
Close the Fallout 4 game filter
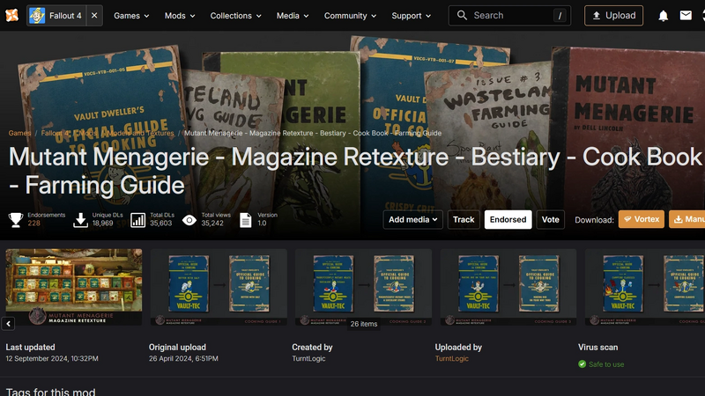pyautogui.click(x=95, y=16)
